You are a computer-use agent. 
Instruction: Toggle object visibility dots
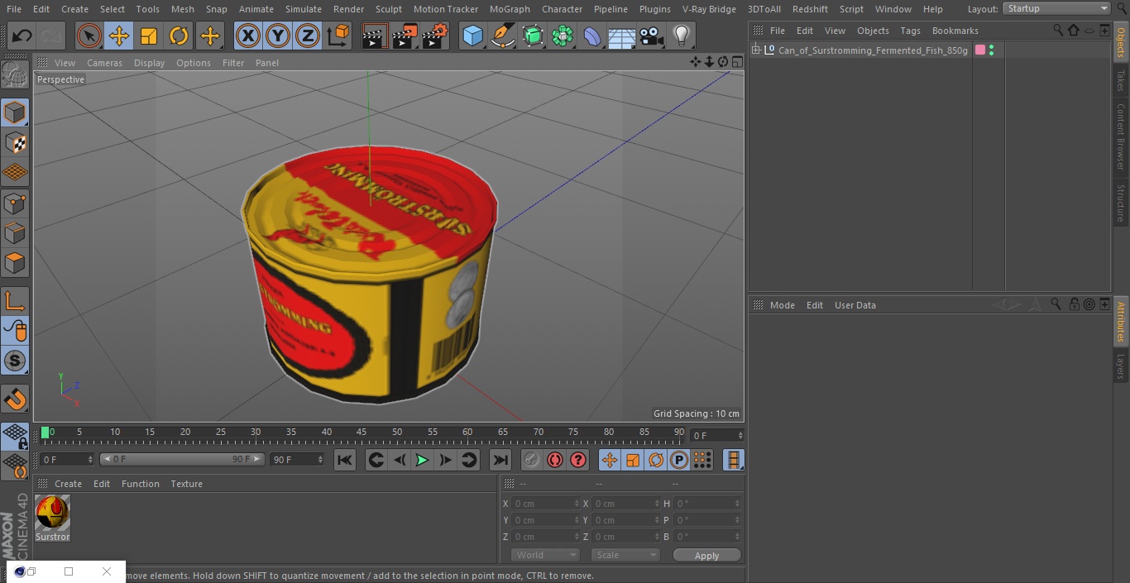point(991,50)
